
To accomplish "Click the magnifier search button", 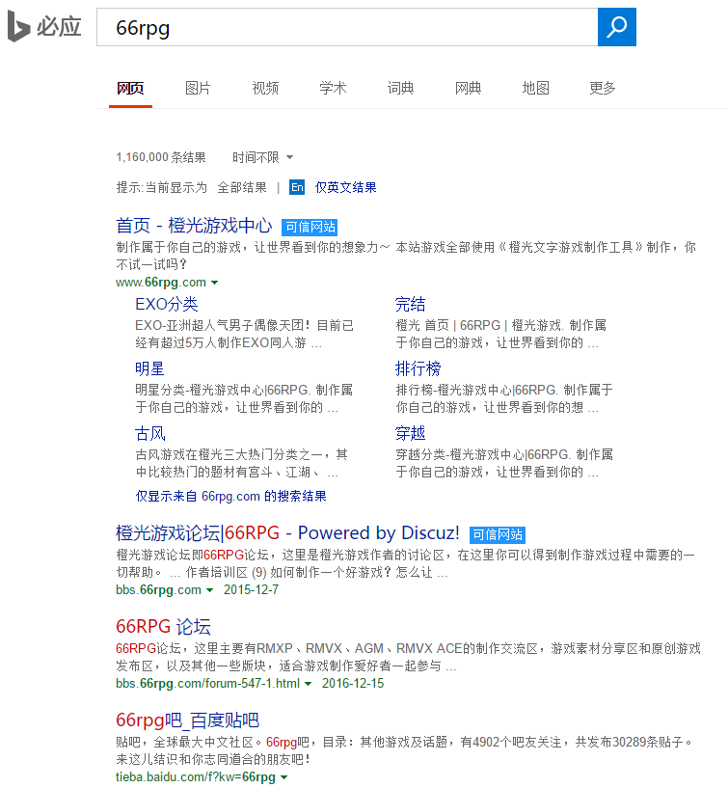I will [x=616, y=27].
